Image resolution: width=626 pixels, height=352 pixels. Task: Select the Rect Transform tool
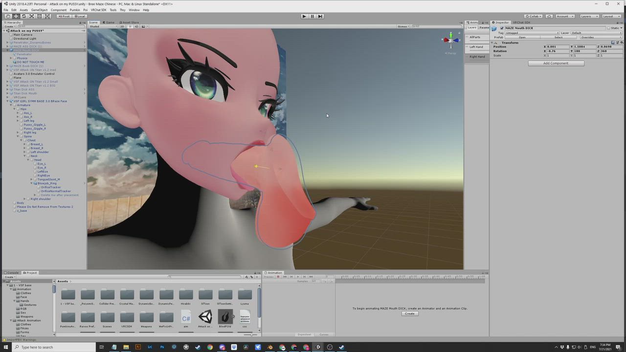tap(40, 16)
